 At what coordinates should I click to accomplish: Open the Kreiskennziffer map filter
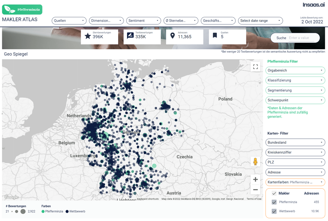coord(295,152)
